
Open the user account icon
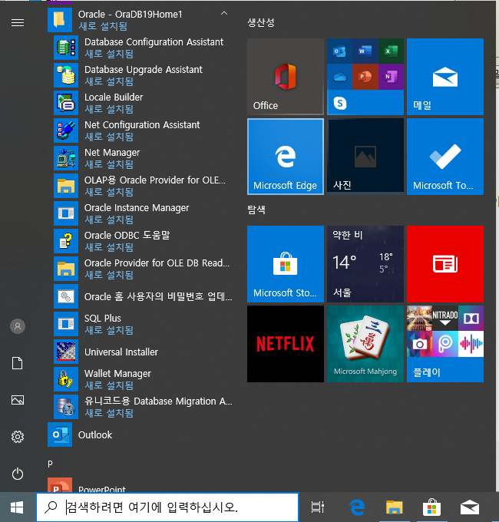click(x=18, y=326)
